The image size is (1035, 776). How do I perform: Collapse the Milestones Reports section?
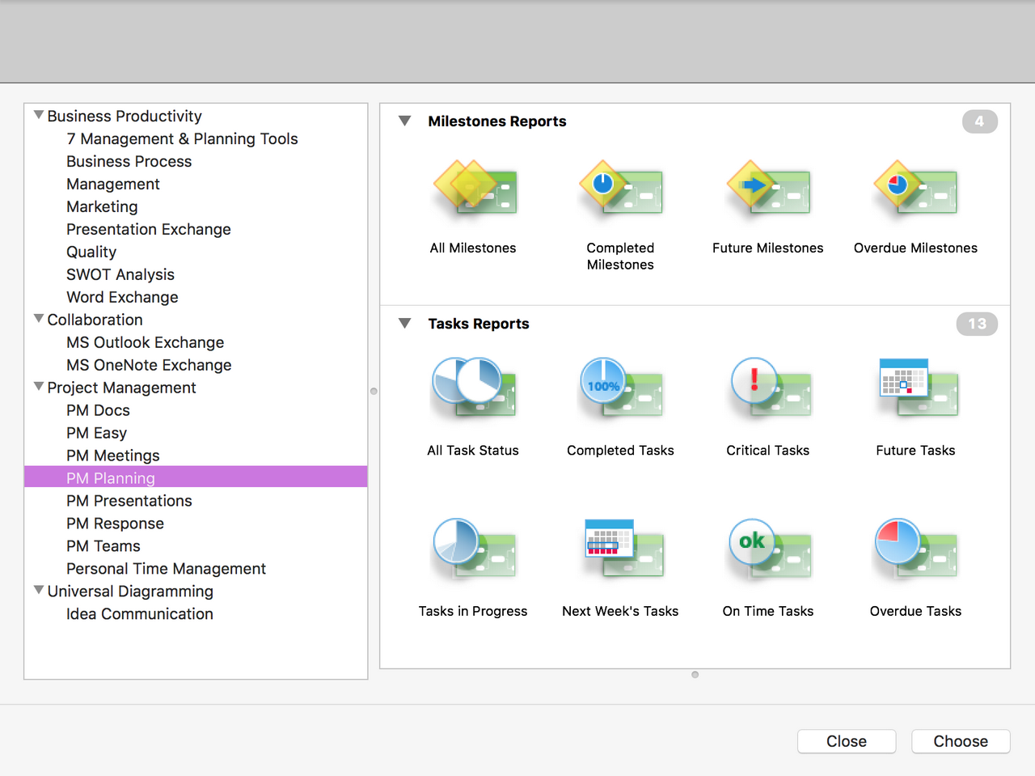pyautogui.click(x=405, y=121)
